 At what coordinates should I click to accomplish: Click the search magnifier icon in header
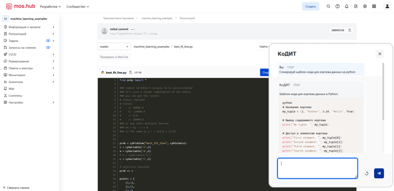pos(328,7)
